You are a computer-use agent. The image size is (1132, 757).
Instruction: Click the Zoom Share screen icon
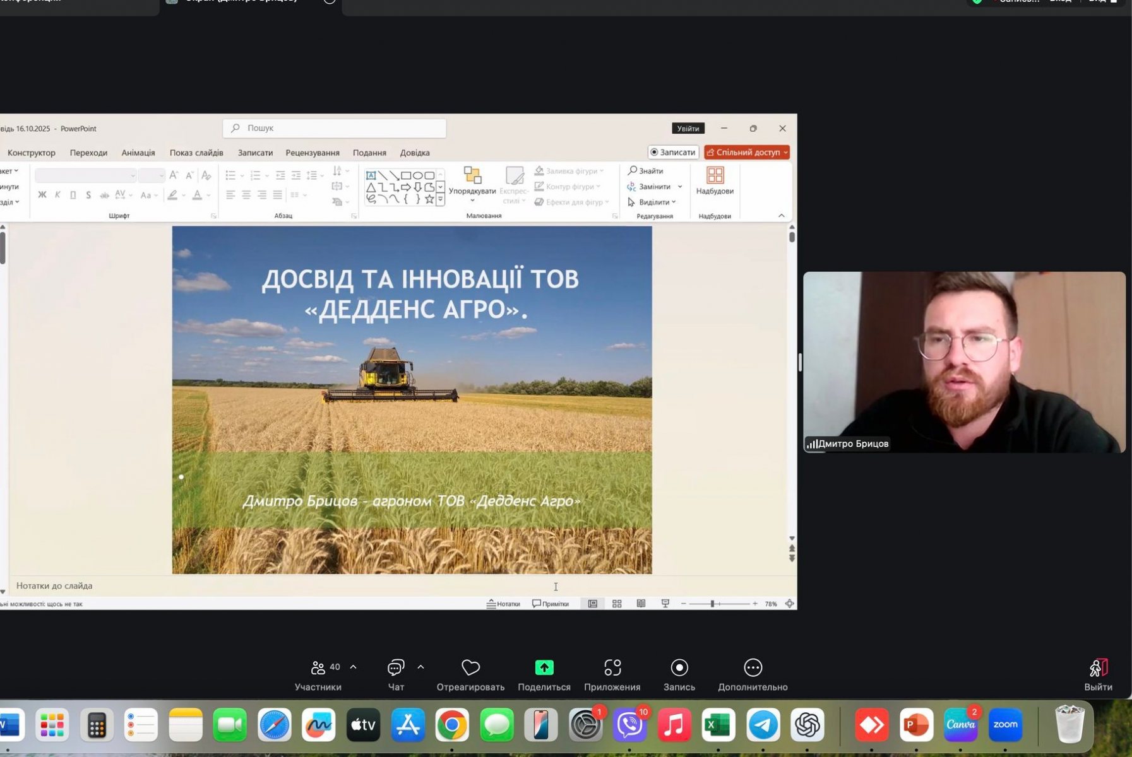544,667
